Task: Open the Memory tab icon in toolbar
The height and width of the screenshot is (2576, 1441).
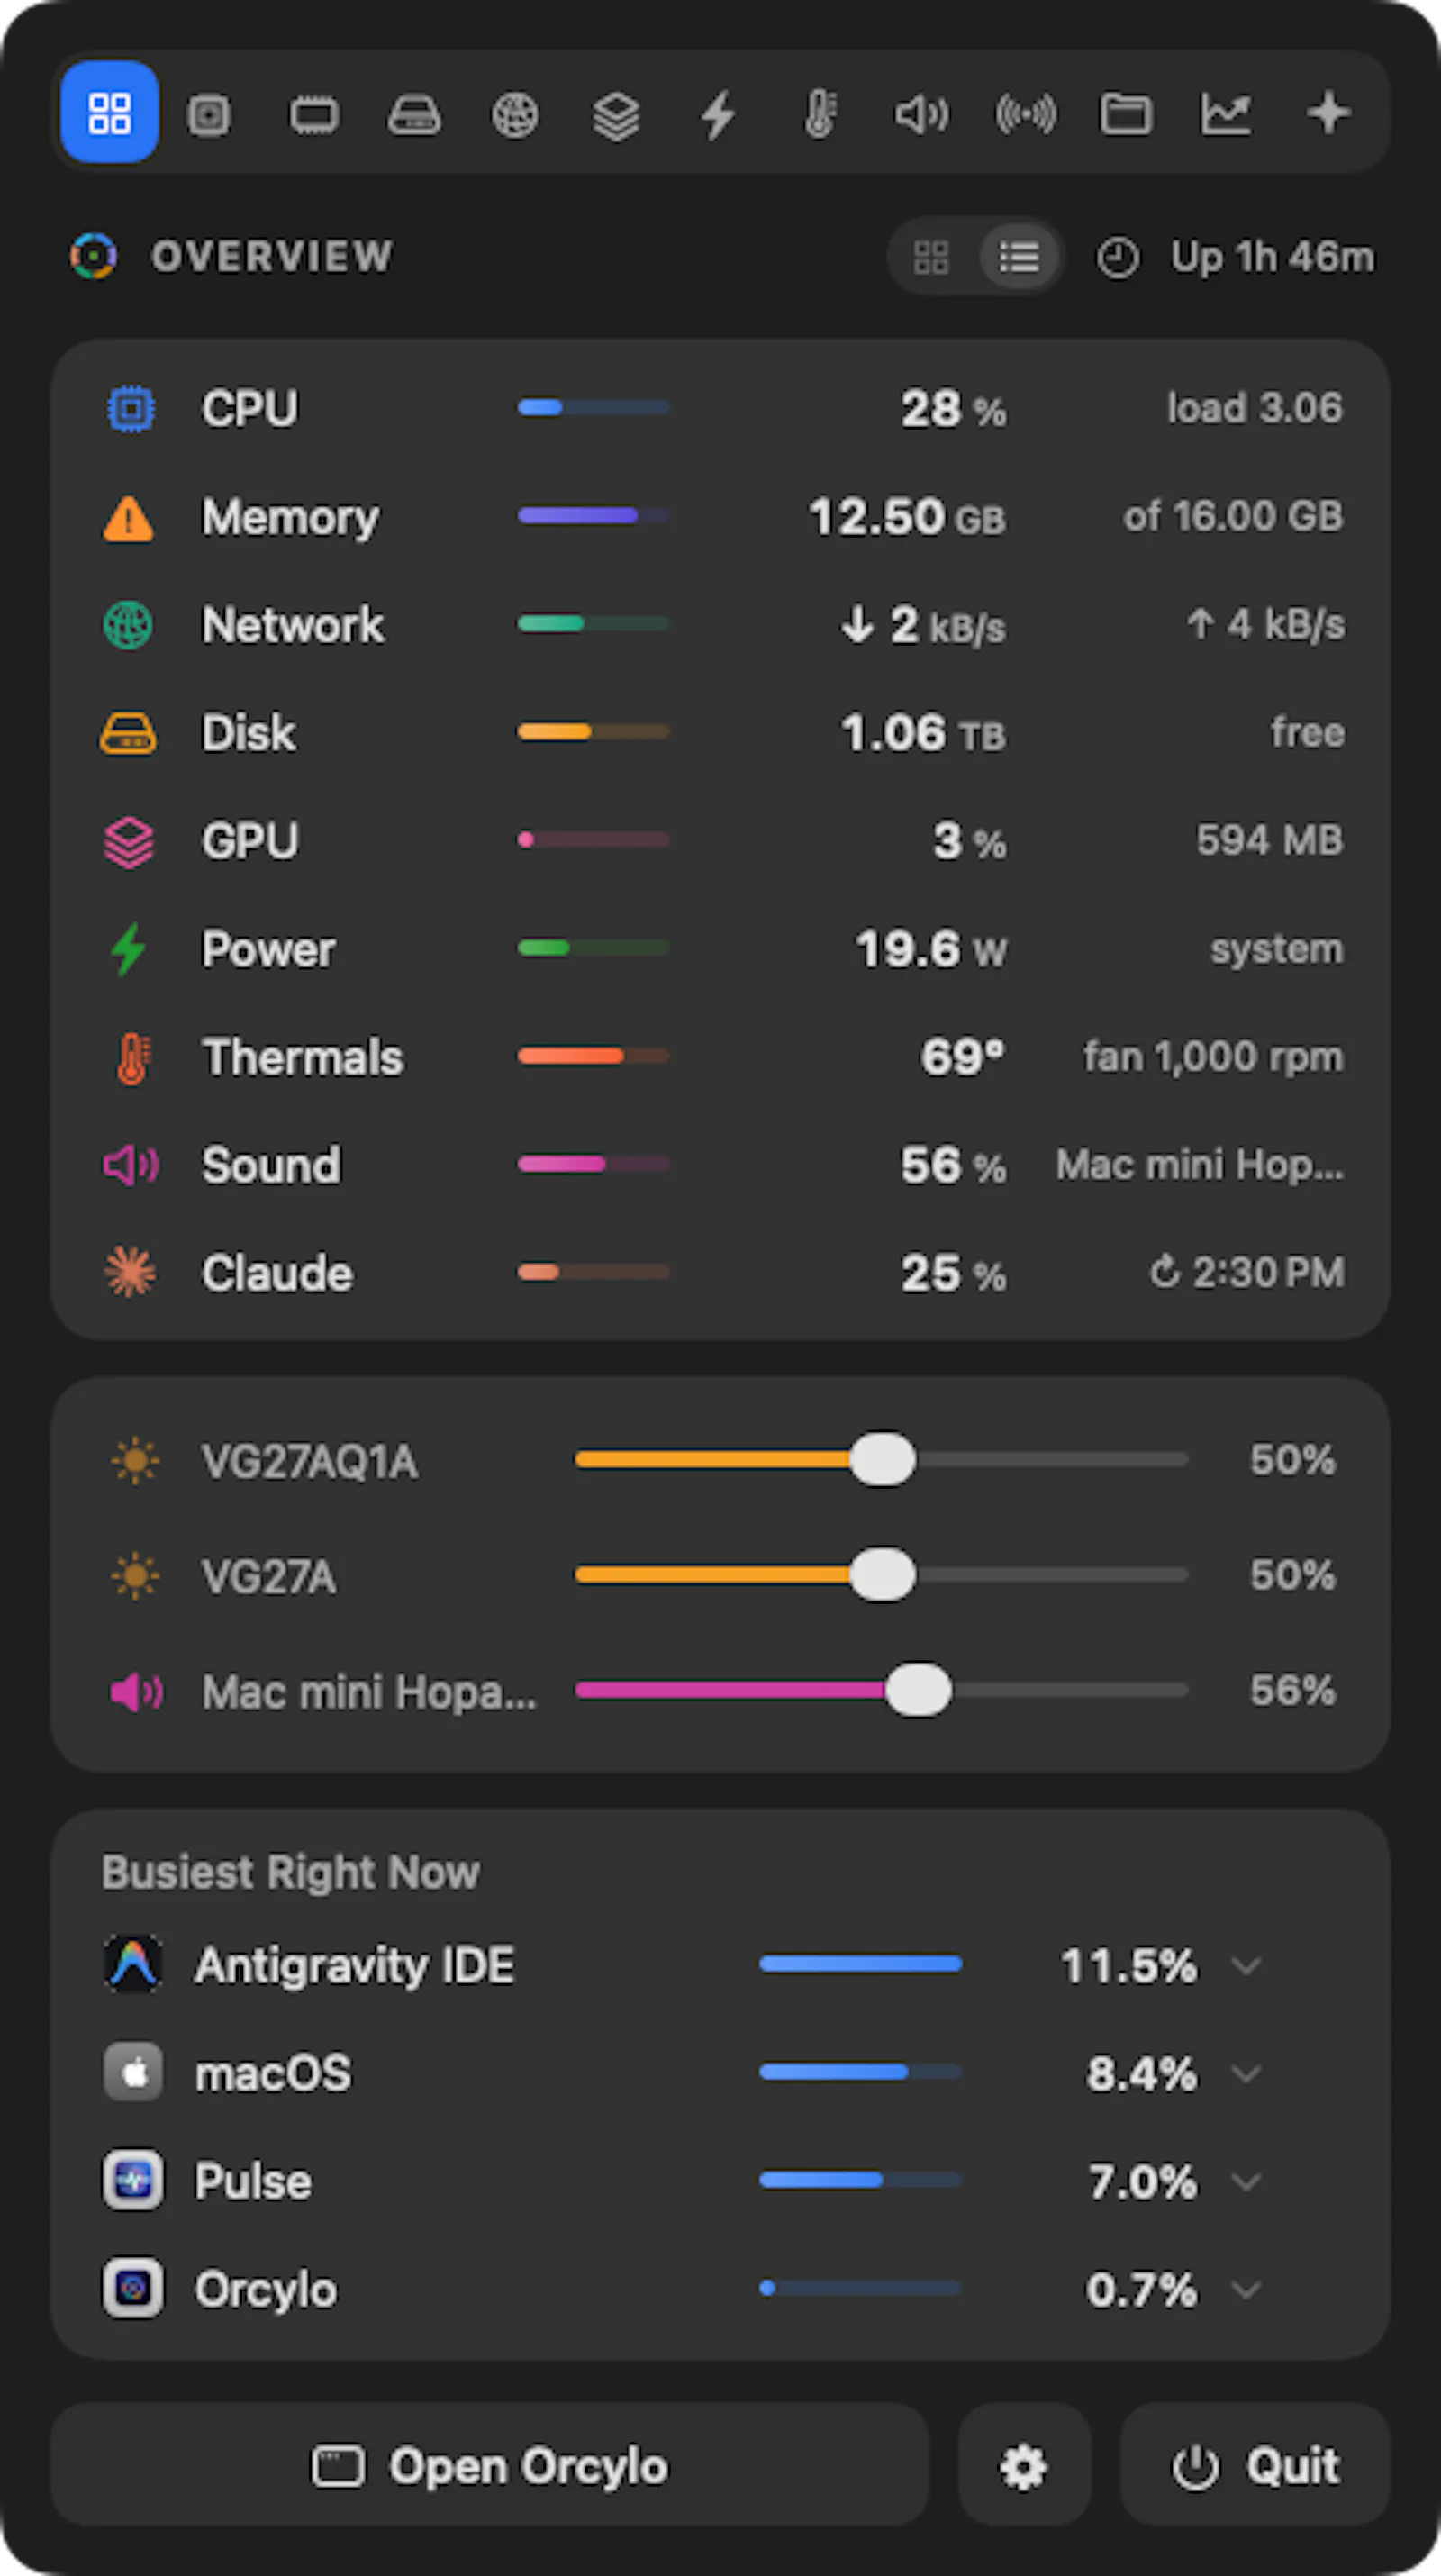Action: (313, 114)
